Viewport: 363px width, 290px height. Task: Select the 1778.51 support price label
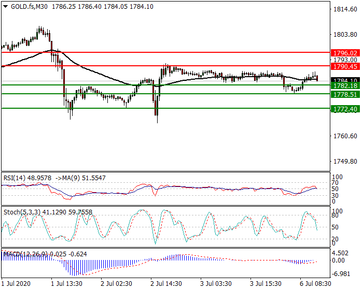pyautogui.click(x=345, y=94)
